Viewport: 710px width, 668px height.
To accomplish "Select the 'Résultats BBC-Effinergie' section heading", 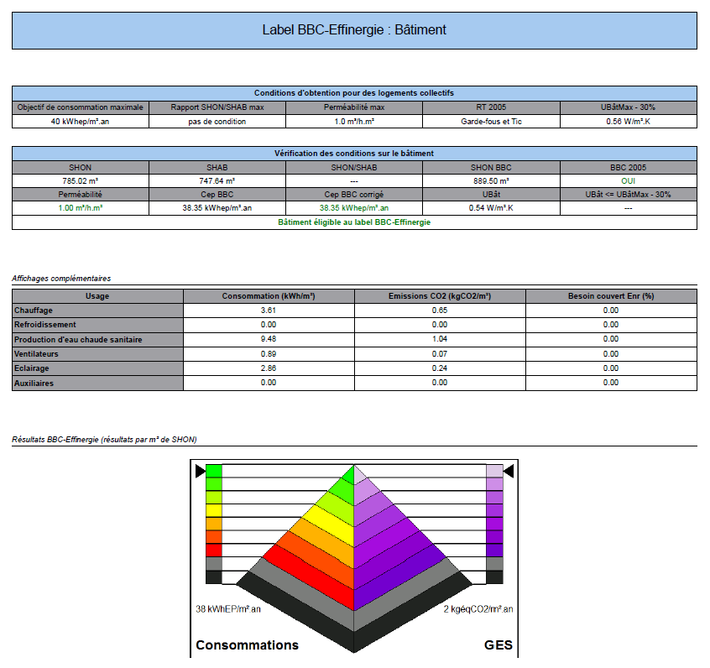I will pos(104,439).
